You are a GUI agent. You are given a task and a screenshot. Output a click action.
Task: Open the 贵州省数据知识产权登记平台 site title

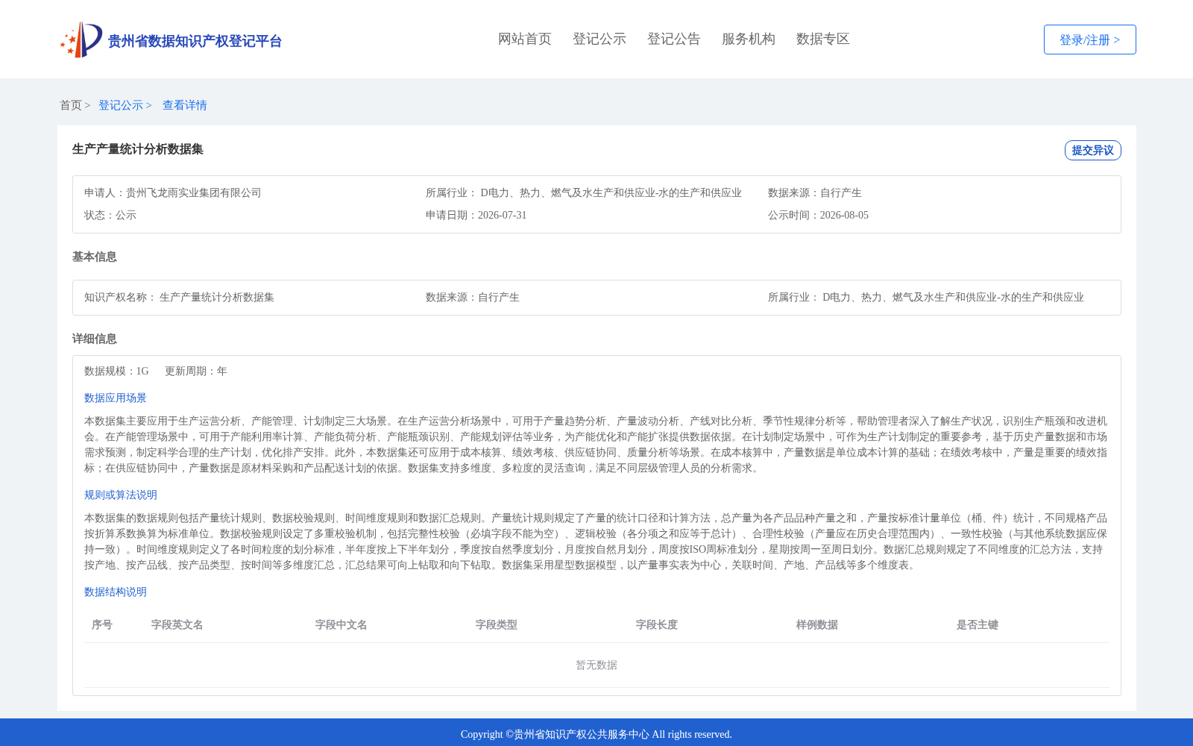195,41
